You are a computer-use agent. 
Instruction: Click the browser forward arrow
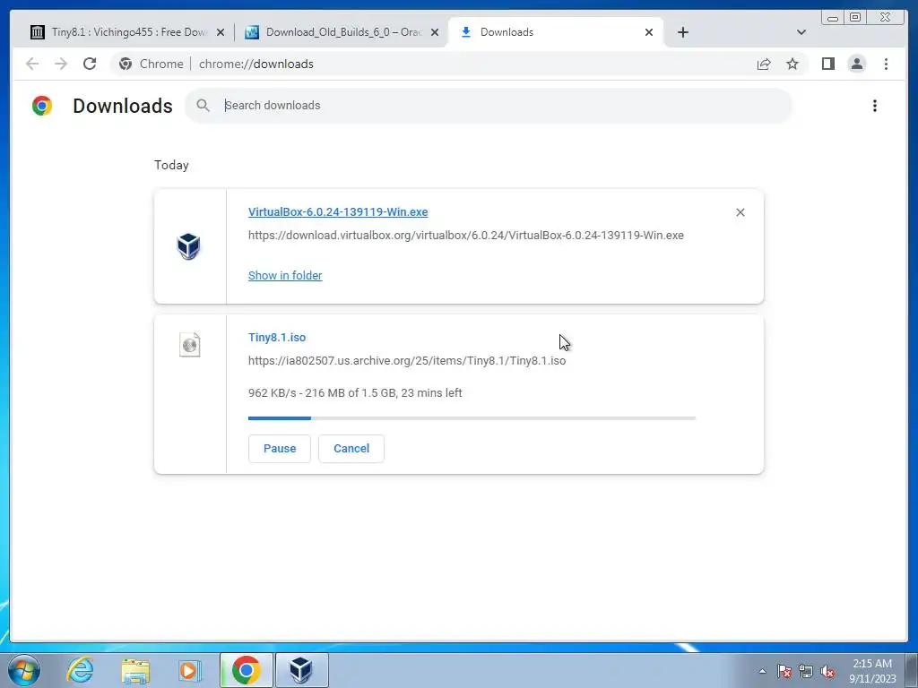(61, 64)
